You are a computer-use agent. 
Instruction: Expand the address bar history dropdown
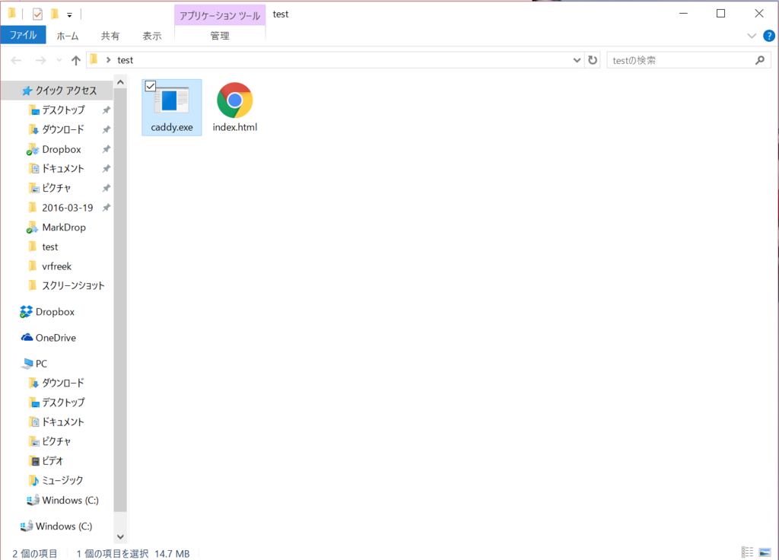click(577, 60)
